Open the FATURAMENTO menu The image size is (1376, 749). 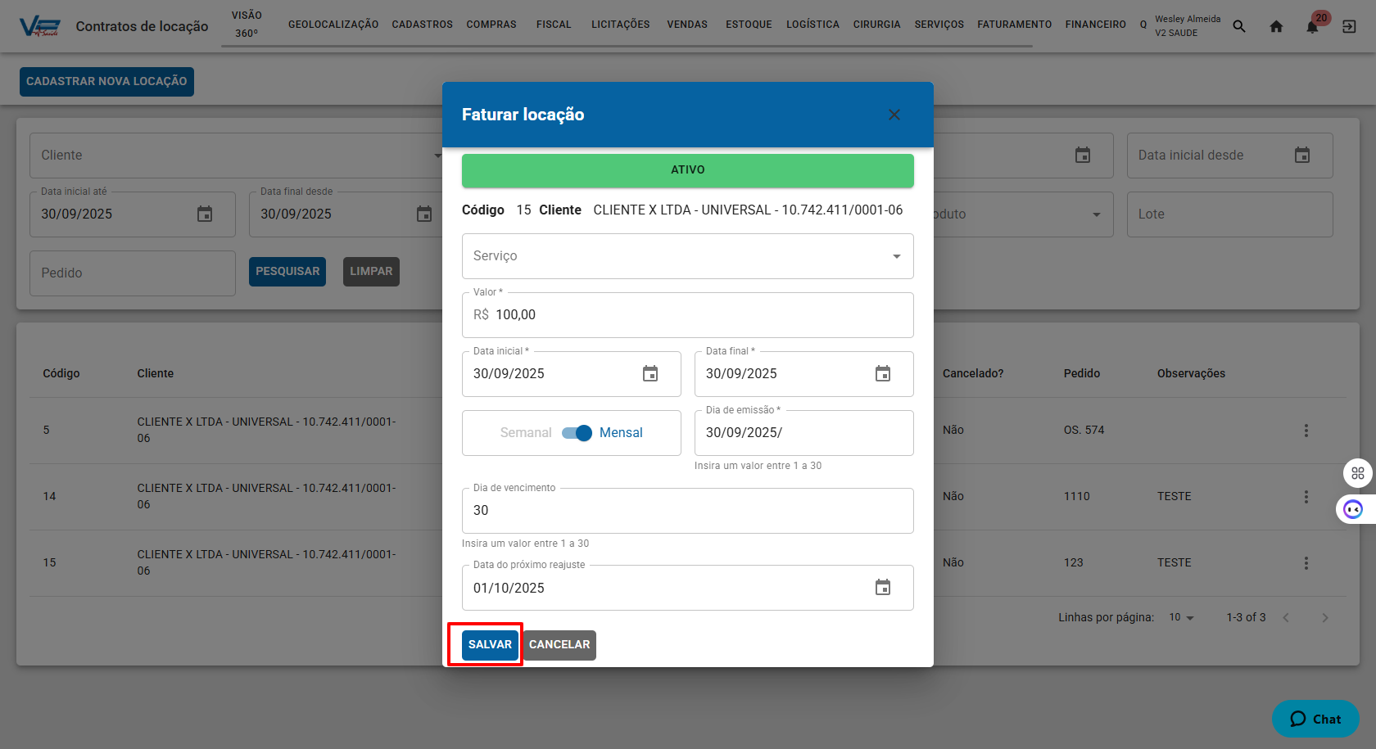pos(1014,25)
